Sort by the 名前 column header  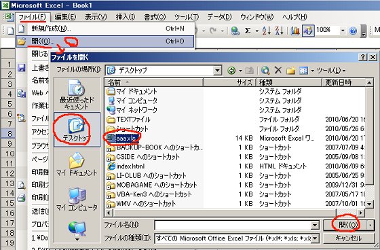(x=153, y=82)
